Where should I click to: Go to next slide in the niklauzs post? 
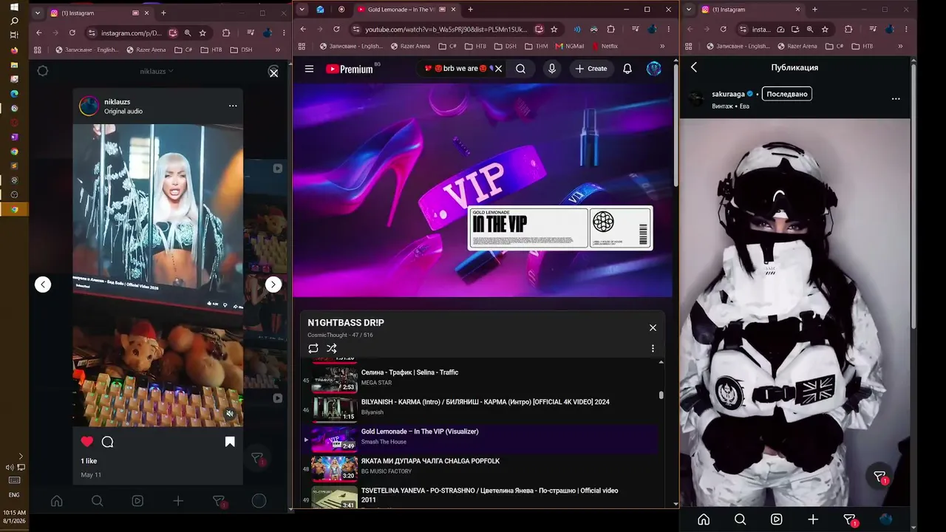pyautogui.click(x=273, y=284)
